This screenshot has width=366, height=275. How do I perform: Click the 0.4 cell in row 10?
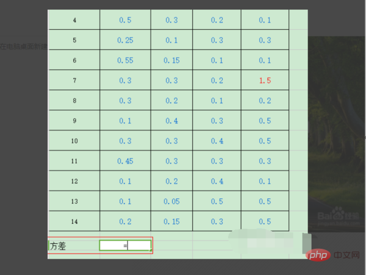217,140
